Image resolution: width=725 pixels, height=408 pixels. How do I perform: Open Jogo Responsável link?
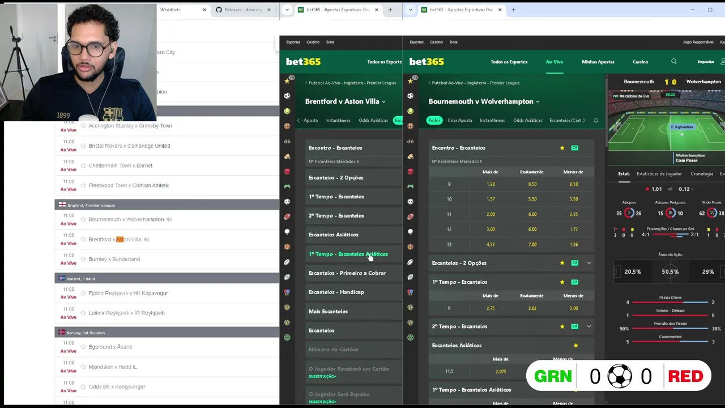(x=698, y=42)
